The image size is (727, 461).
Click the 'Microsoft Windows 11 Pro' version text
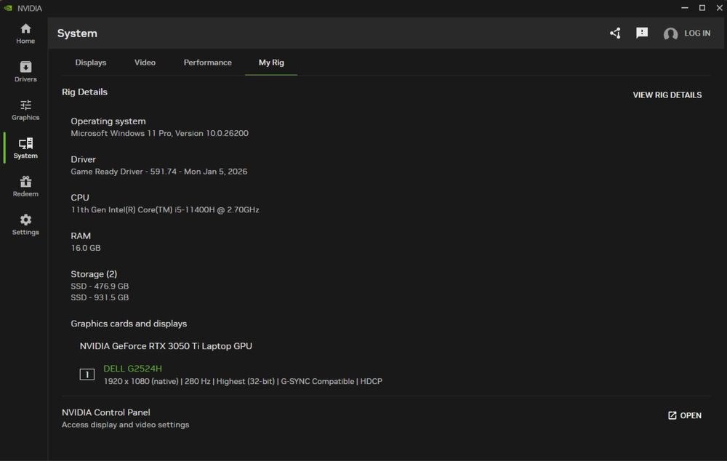tap(159, 133)
